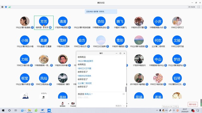Click the muted icon beside 19对口1陈会方

tap(88, 46)
